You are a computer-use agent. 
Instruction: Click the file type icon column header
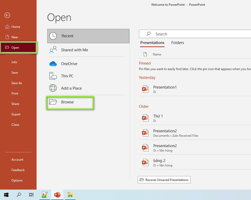[145, 54]
